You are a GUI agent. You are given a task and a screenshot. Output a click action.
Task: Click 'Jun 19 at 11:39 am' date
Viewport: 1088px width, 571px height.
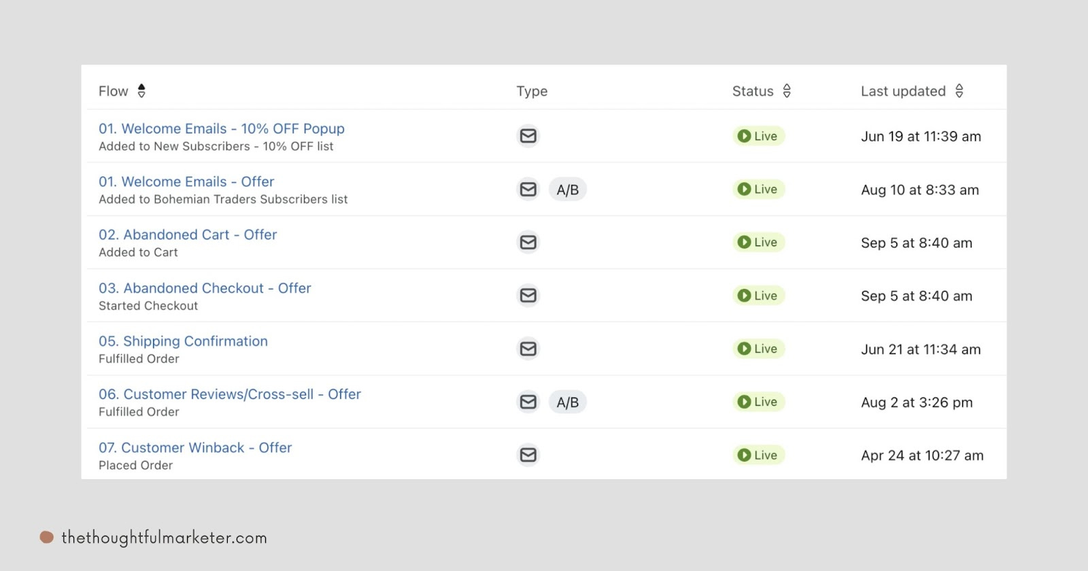921,137
